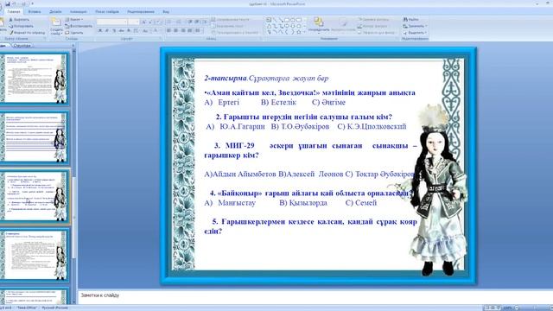
Task: Undo the last action
Action: coord(15,3)
